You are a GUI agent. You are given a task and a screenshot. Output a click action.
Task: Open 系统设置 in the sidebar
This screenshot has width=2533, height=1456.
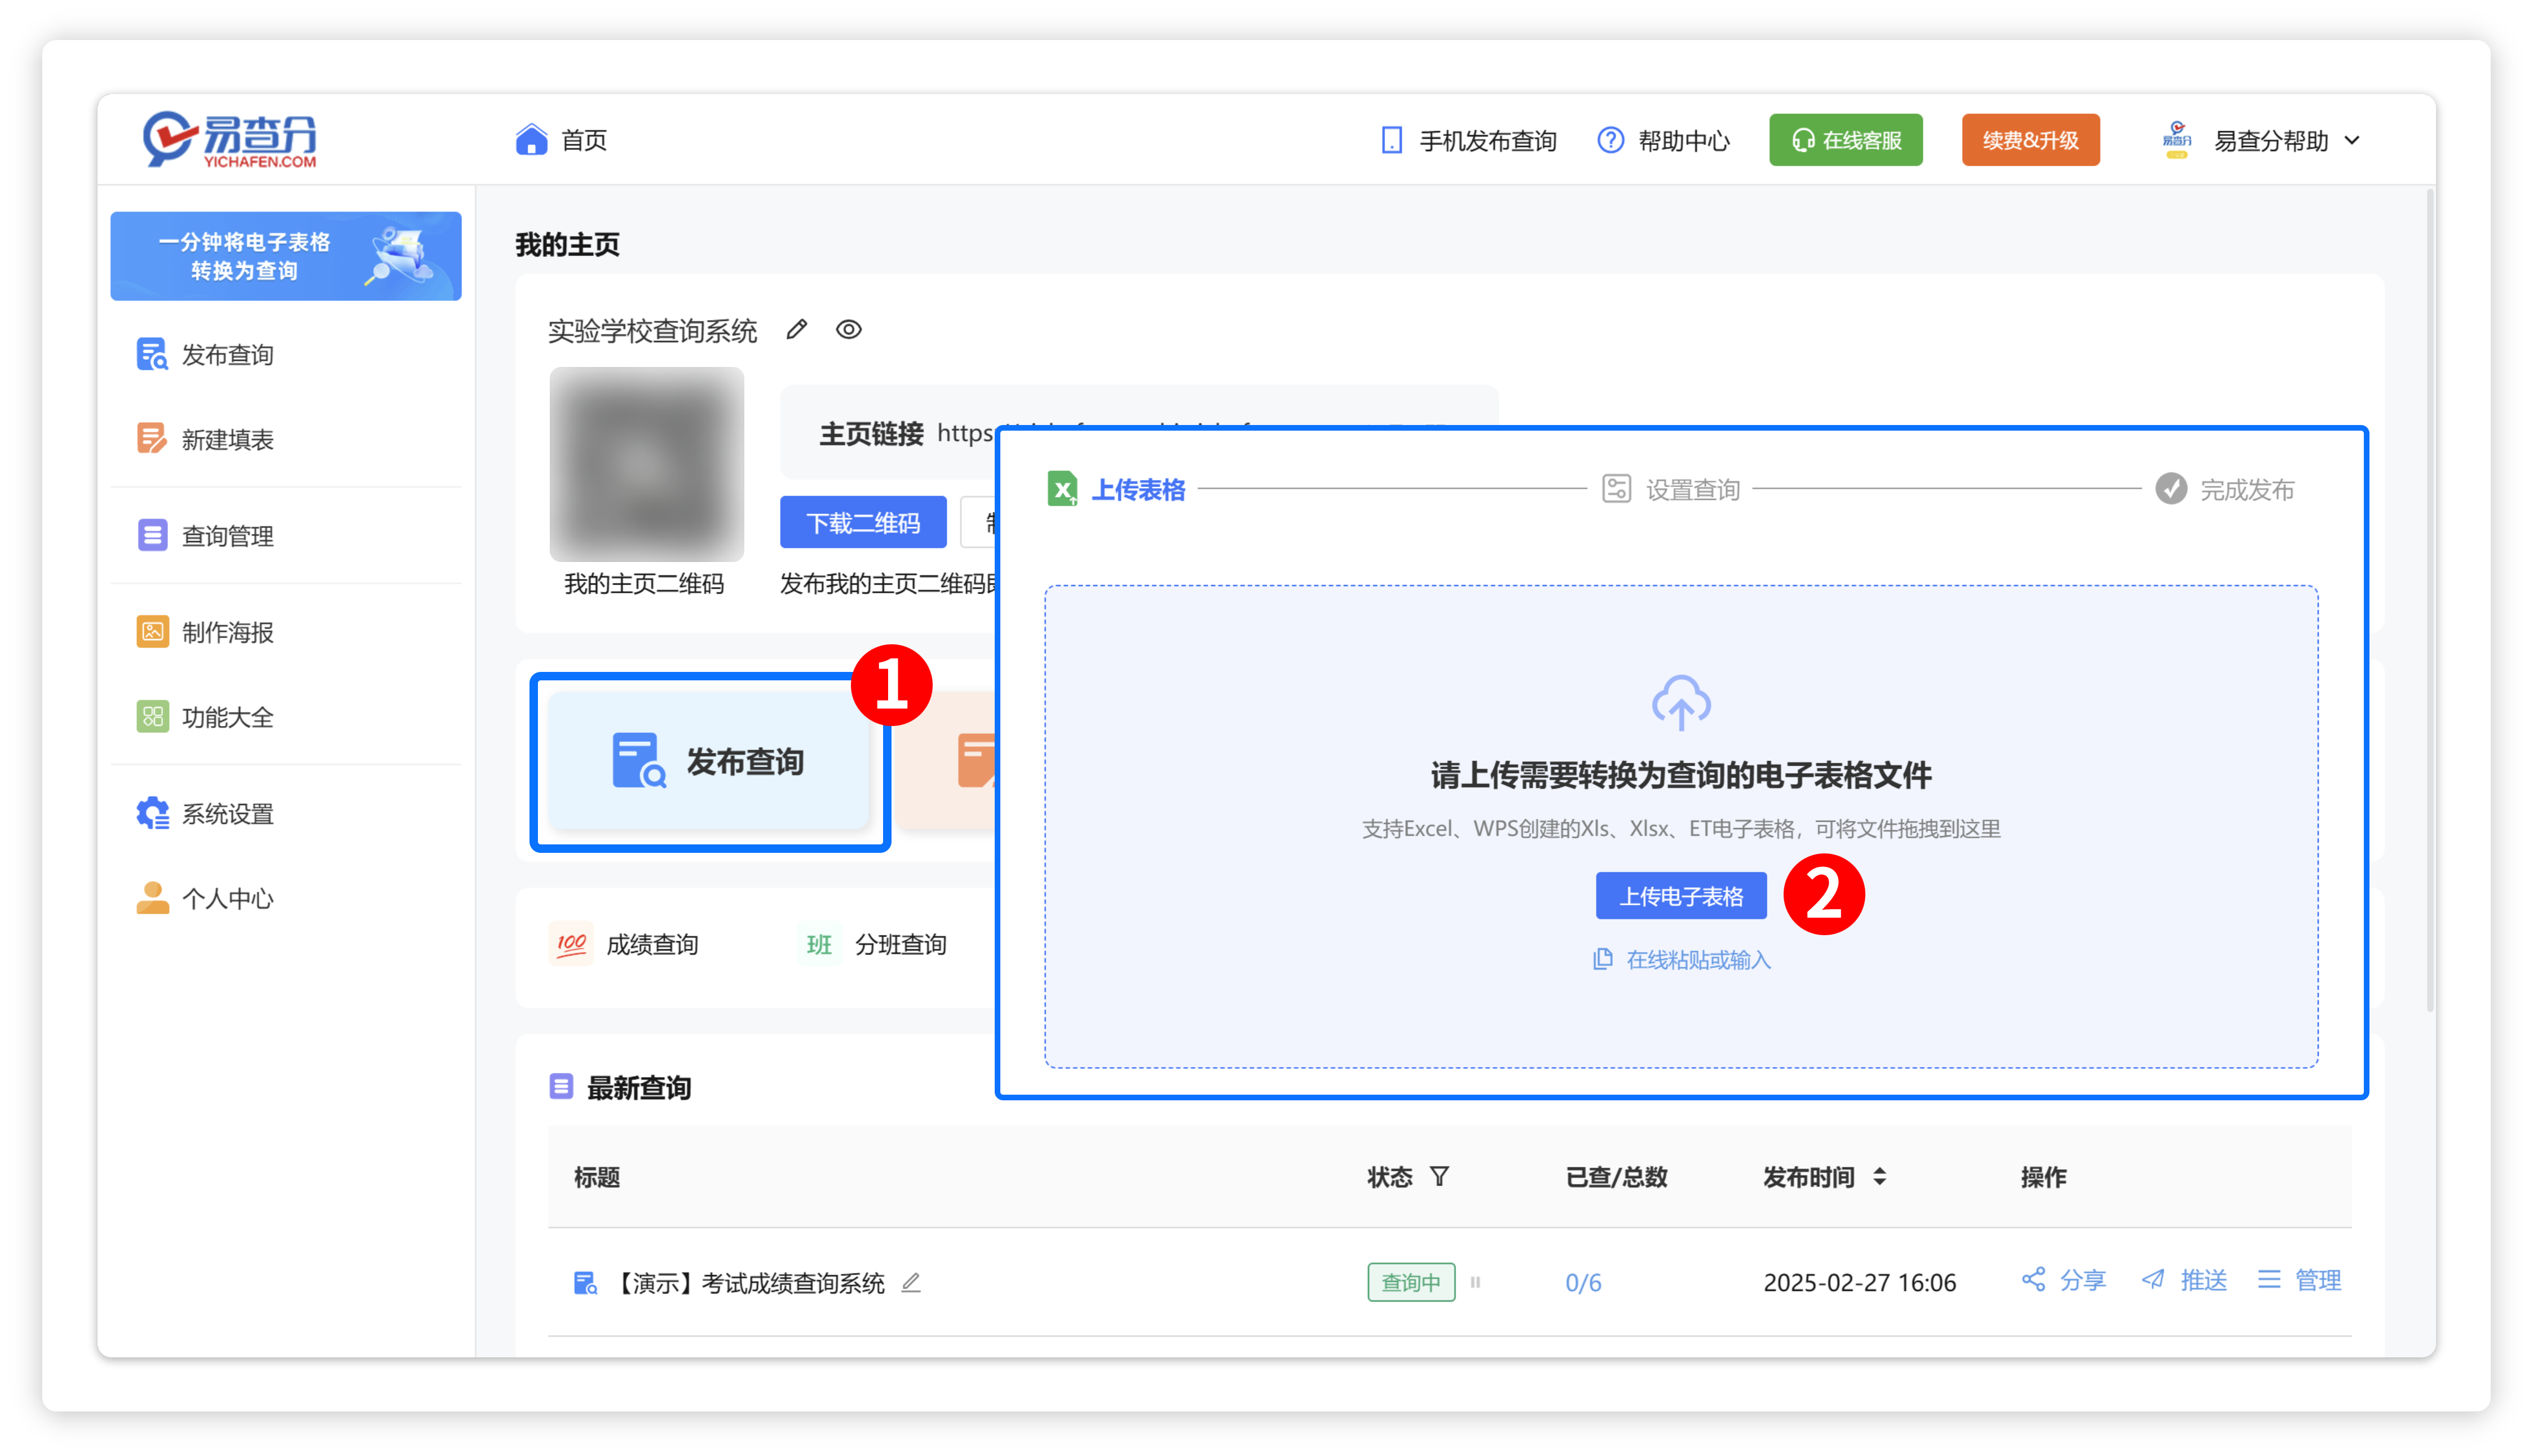[x=205, y=814]
